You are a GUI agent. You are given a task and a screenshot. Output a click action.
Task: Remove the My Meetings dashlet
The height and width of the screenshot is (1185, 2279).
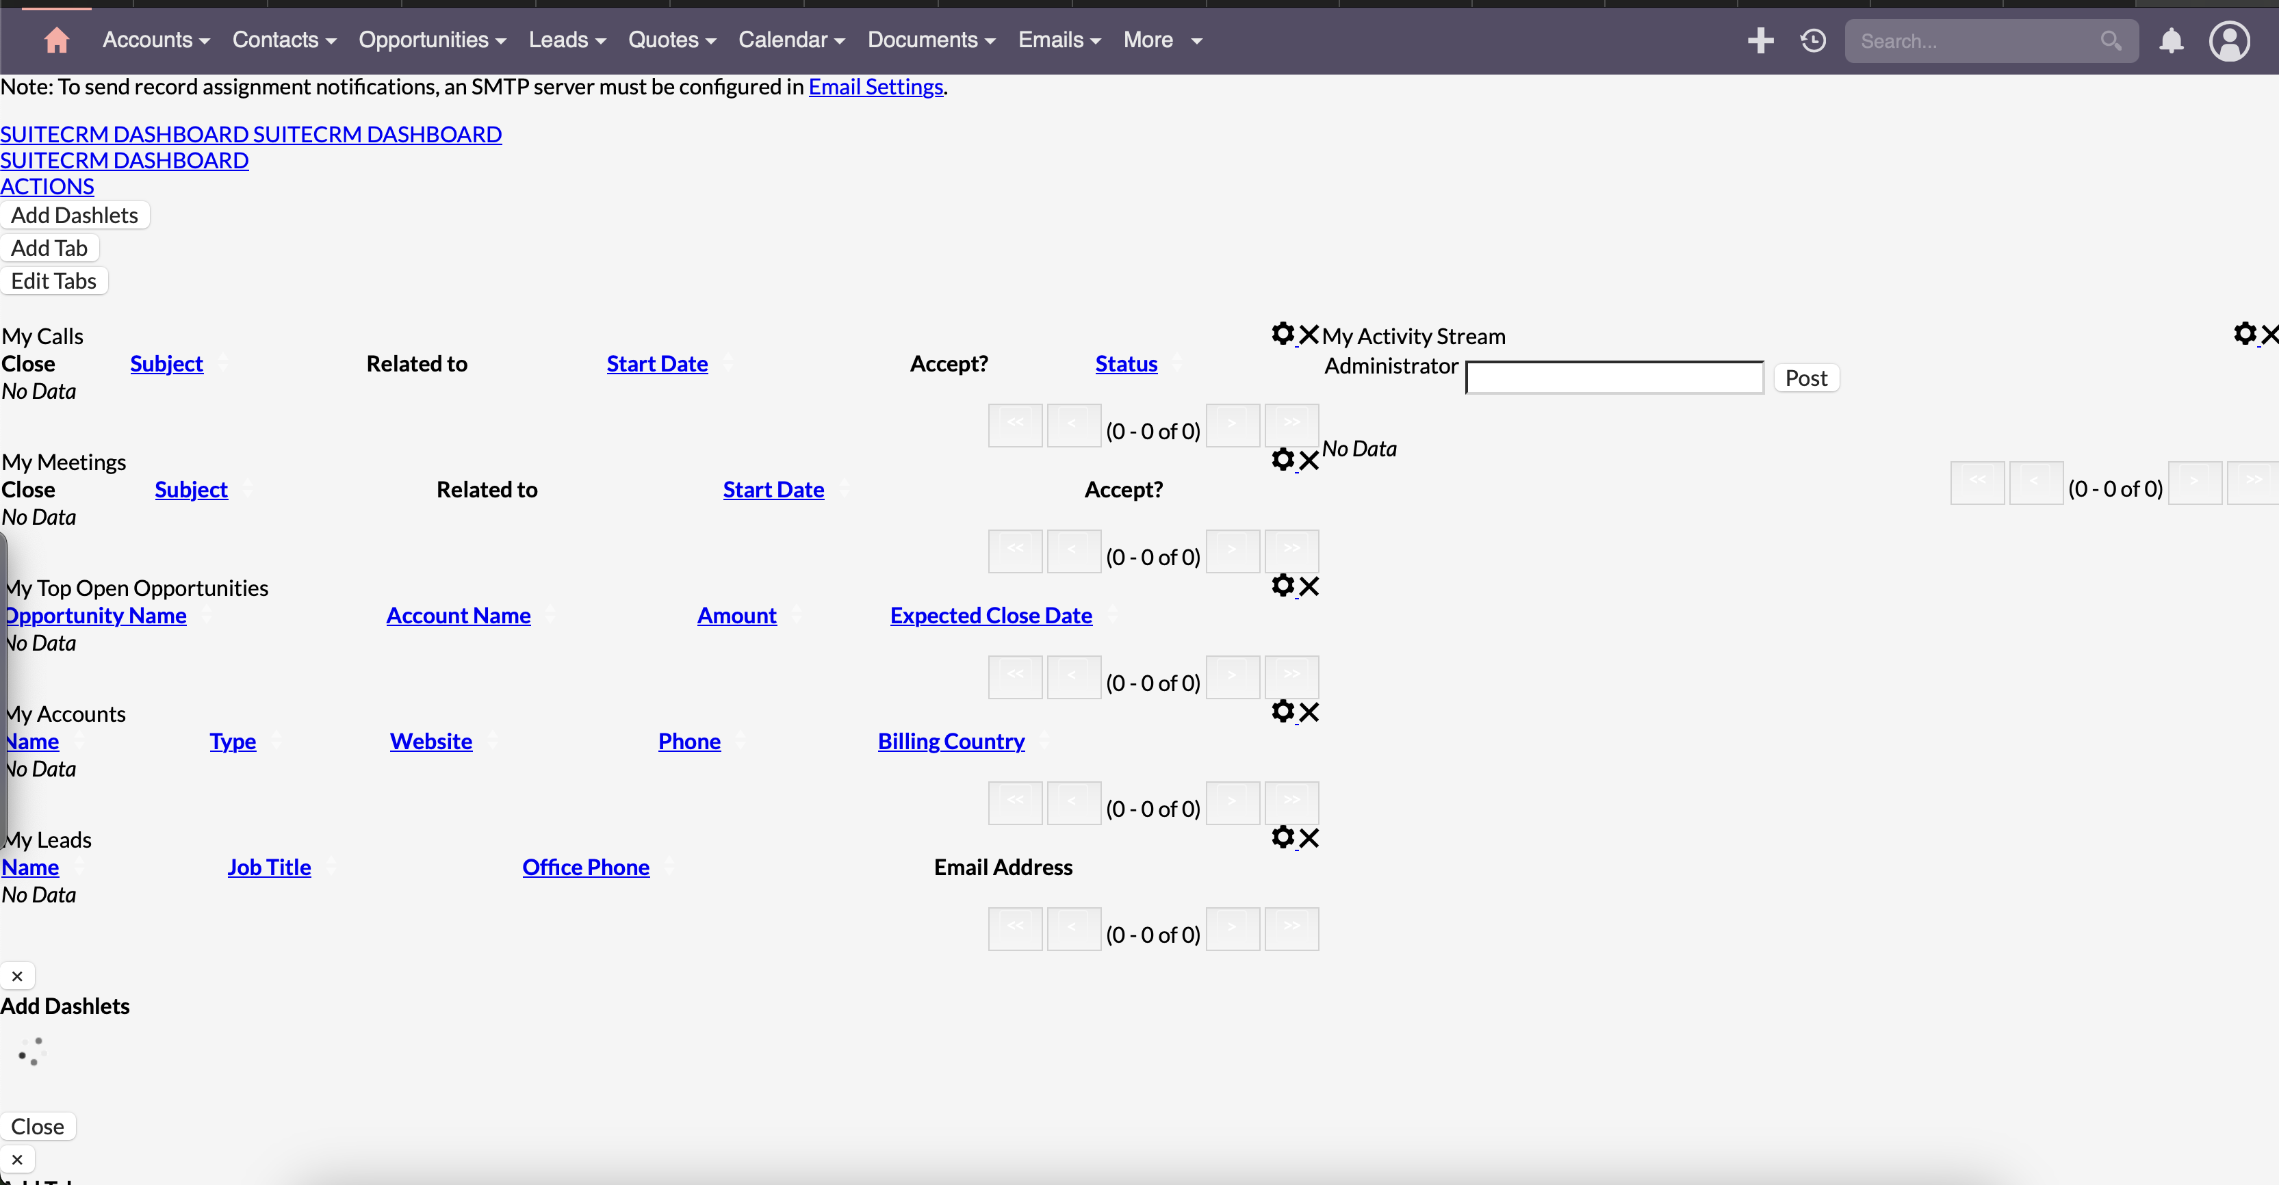coord(1309,460)
